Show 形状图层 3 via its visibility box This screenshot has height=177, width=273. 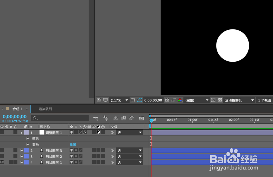coord(2,150)
